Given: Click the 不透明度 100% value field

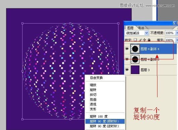Looking at the screenshot, I should coord(170,33).
